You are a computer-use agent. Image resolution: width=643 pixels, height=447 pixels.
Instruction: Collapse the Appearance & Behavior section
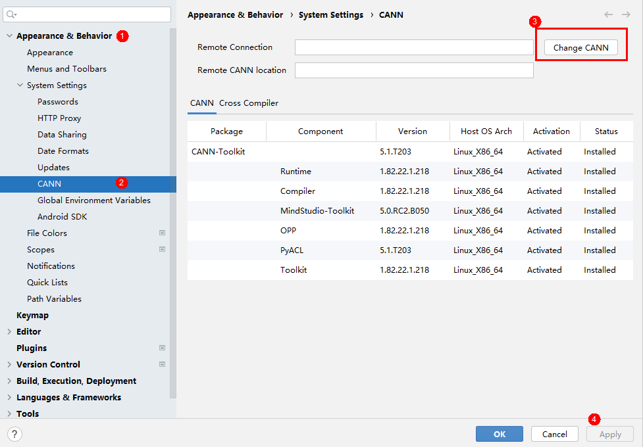[x=9, y=35]
